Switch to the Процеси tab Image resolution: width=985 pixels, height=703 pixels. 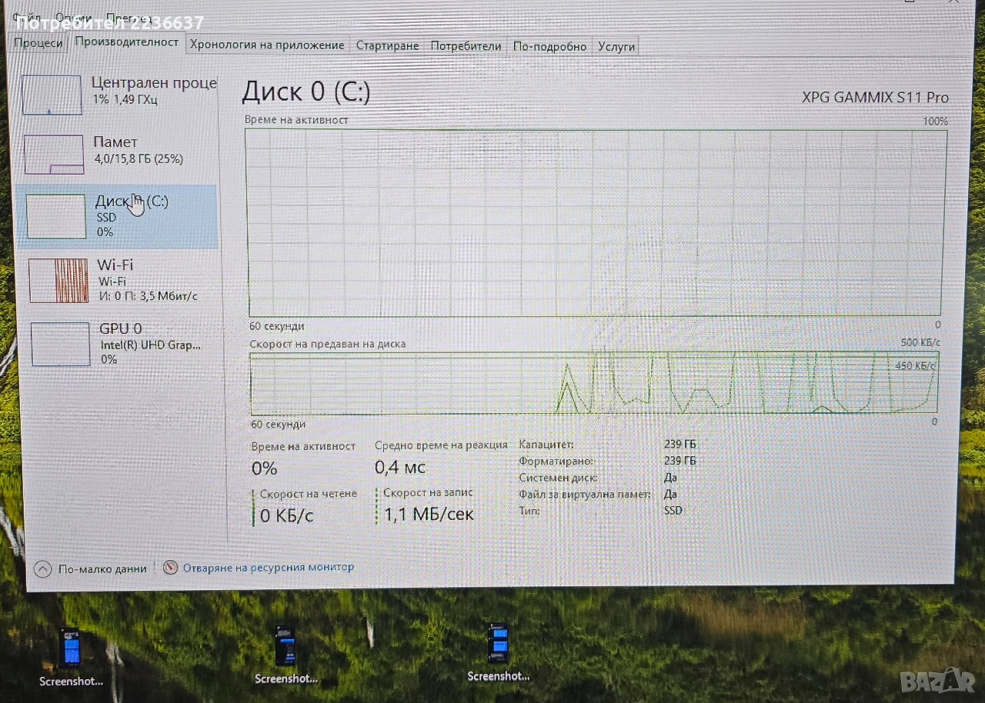coord(38,44)
